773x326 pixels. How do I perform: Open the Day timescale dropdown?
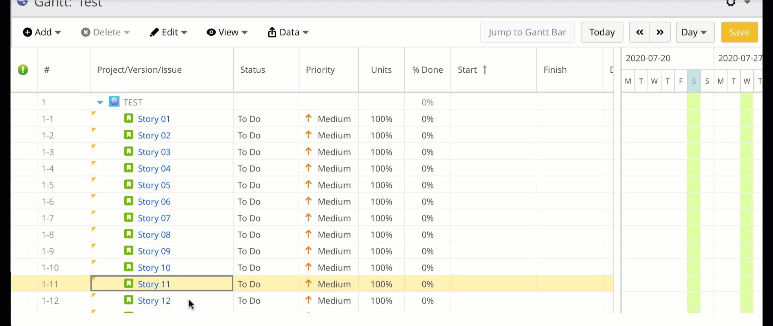tap(694, 32)
